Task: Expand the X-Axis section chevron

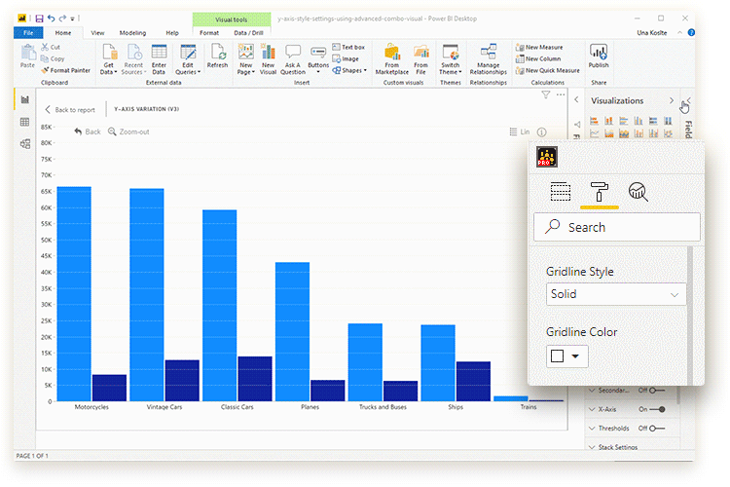Action: (x=592, y=409)
